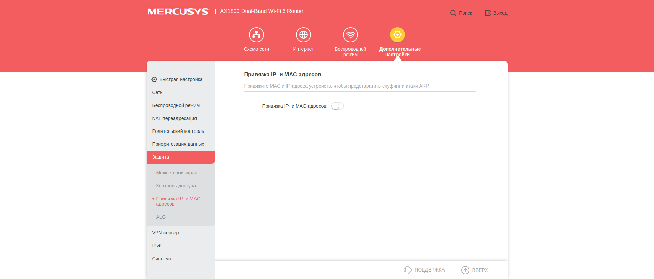Open the Network Map (Схема сети) icon
Image resolution: width=654 pixels, height=279 pixels.
click(256, 35)
